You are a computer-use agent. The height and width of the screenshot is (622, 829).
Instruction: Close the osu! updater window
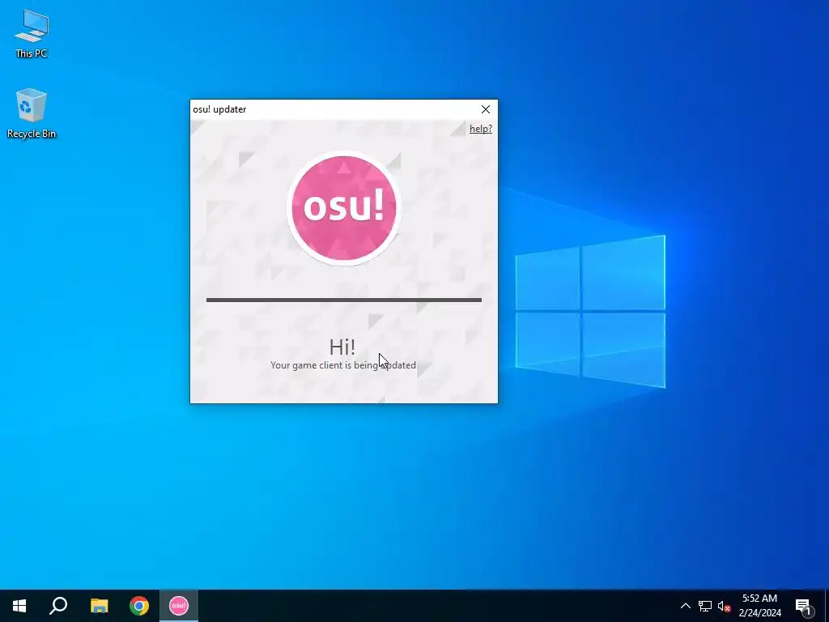[486, 109]
